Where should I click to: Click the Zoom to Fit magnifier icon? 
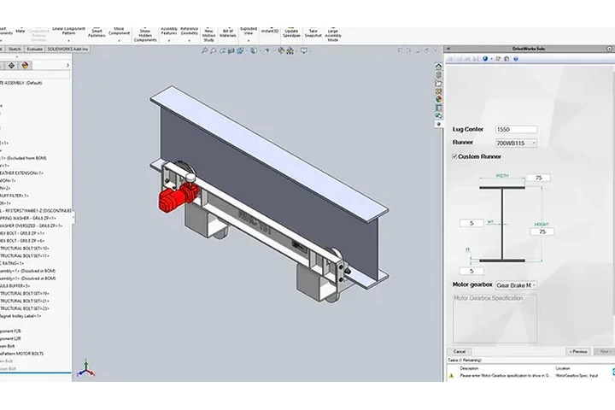[204, 50]
